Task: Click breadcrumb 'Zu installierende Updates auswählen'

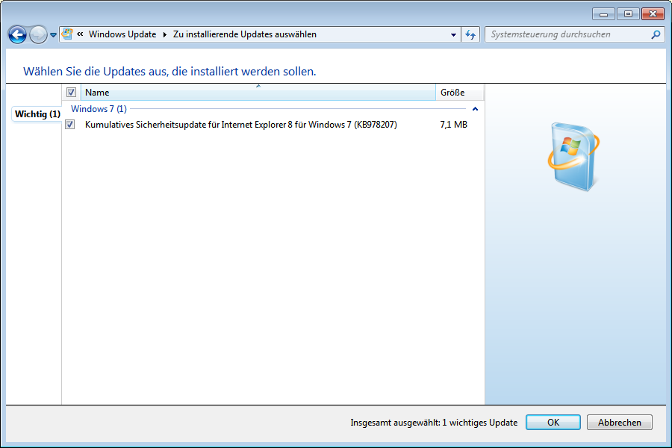Action: 245,34
